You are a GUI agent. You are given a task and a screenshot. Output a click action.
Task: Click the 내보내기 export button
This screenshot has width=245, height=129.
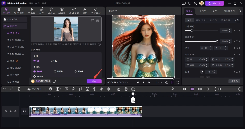[x=214, y=3]
